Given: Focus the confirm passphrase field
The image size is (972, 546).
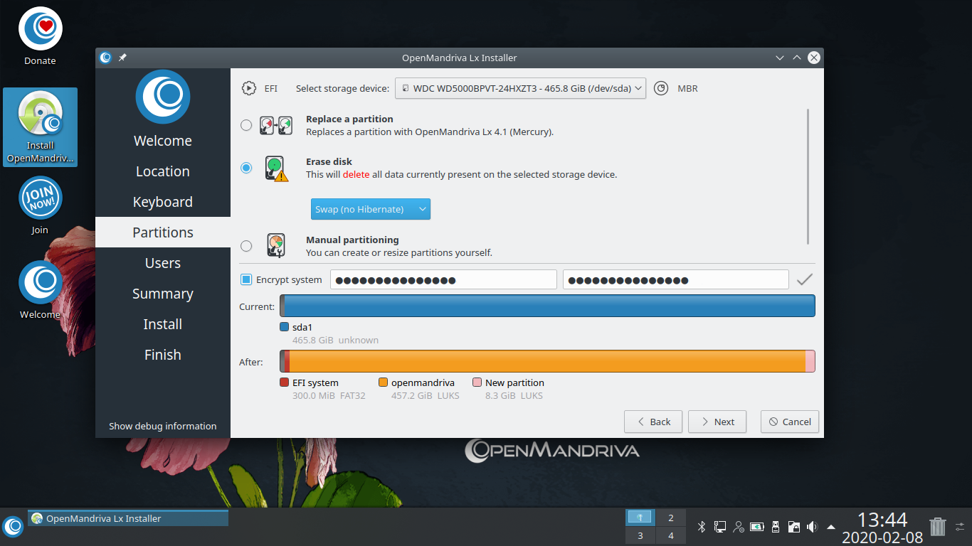Looking at the screenshot, I should (x=676, y=280).
